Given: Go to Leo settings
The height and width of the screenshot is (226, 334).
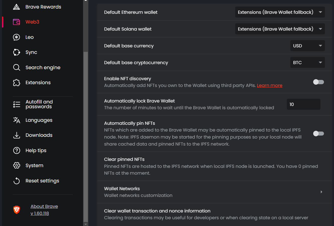Looking at the screenshot, I should (x=30, y=37).
